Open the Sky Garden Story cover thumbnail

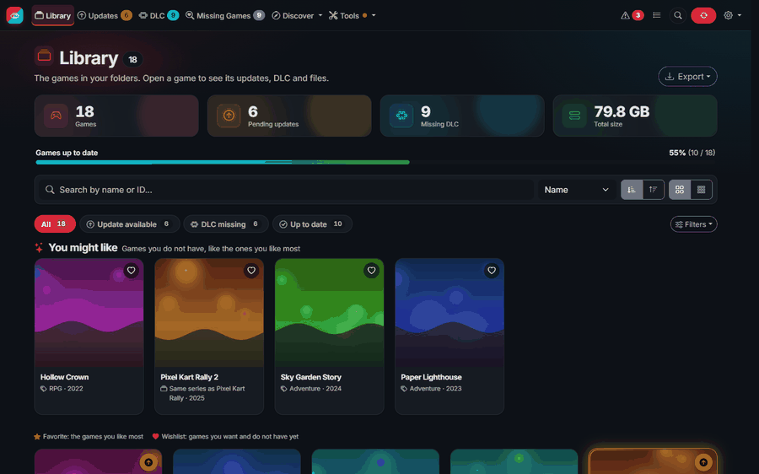[x=329, y=313]
